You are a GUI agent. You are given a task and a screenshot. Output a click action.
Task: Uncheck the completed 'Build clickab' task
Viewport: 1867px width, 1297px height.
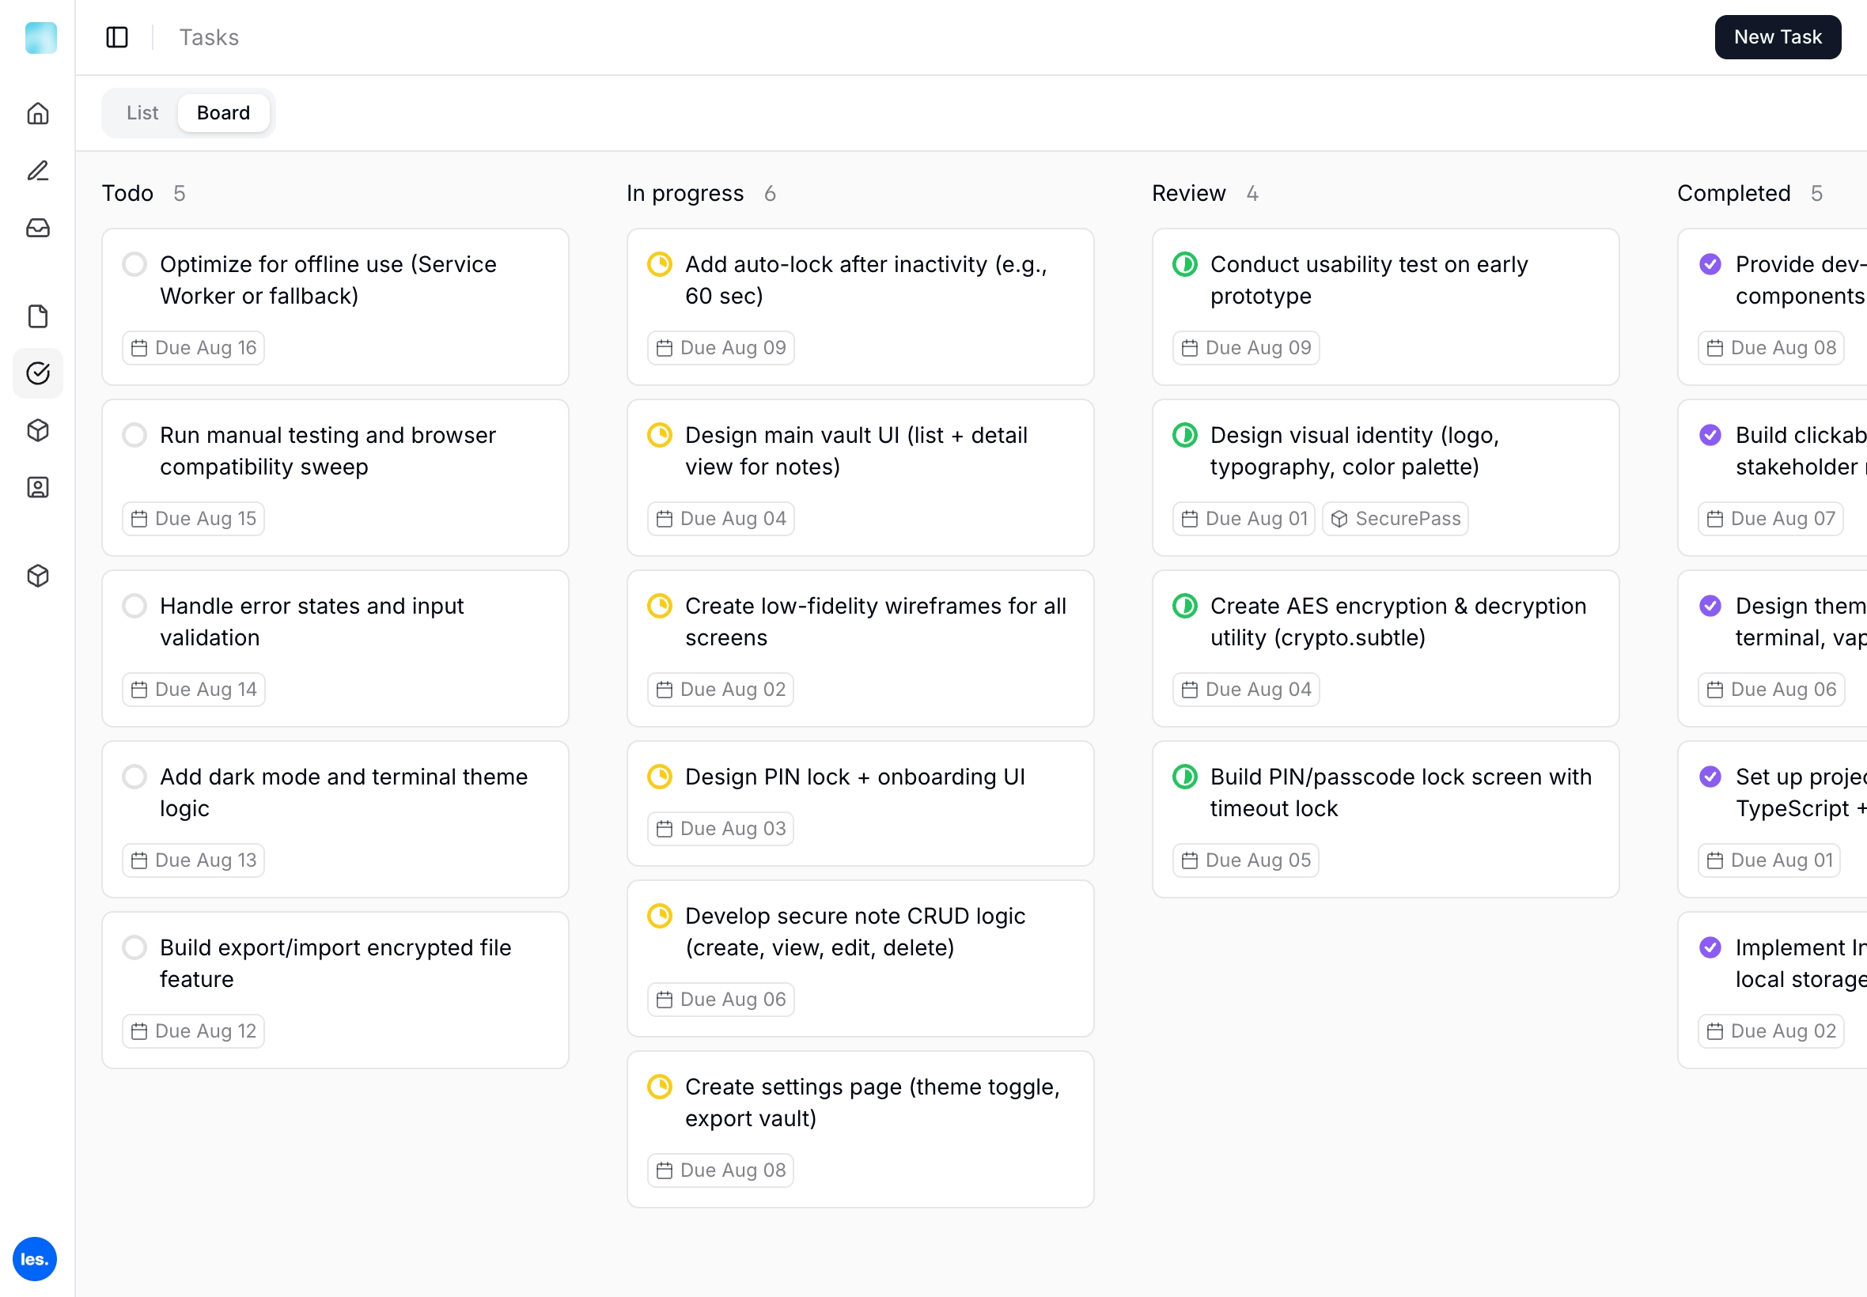(x=1710, y=435)
